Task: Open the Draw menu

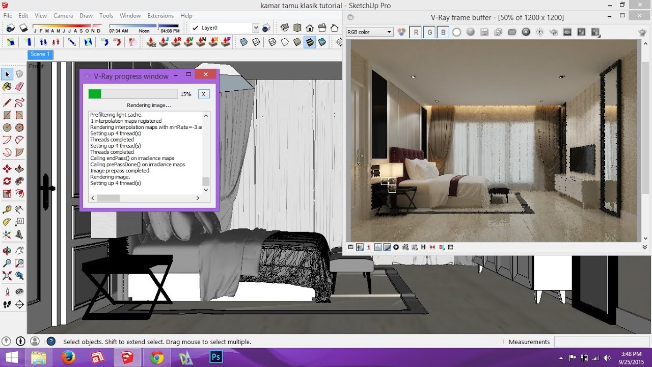Action: point(86,16)
